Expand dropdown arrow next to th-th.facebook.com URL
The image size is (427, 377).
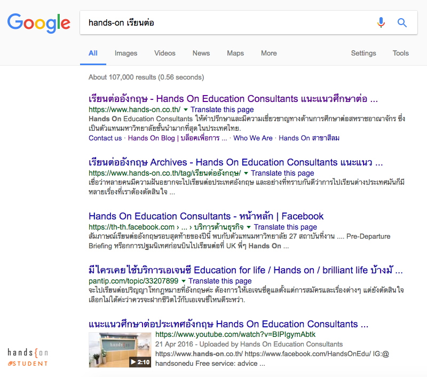click(x=249, y=227)
